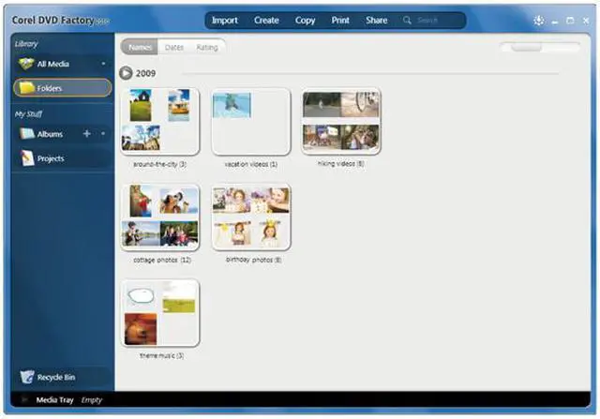This screenshot has width=600, height=419.
Task: Click the cottage photos (12) label
Action: tap(162, 260)
